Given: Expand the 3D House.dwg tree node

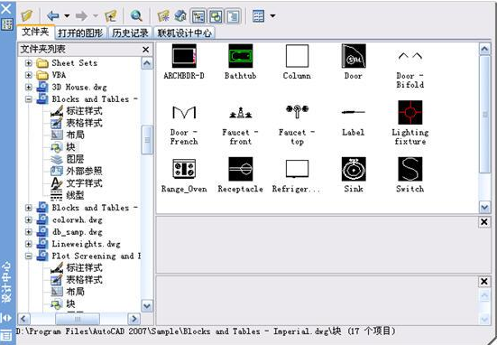Looking at the screenshot, I should [x=29, y=87].
